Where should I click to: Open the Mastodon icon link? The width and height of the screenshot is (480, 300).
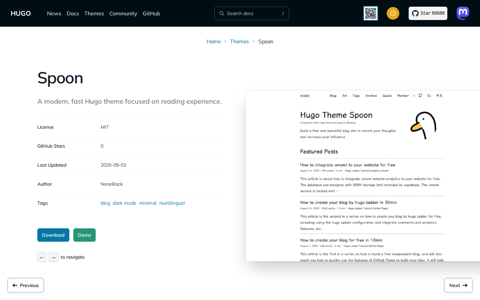tap(463, 13)
